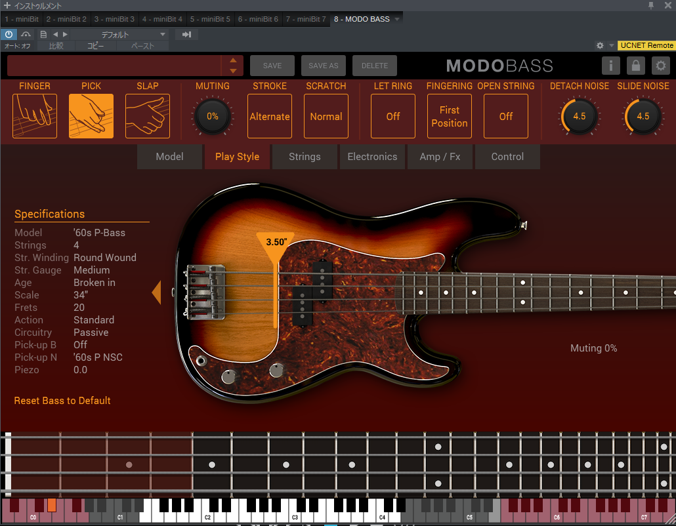Viewport: 676px width, 526px height.
Task: Click the DETACH NOISE 4.5 knob
Action: [x=580, y=116]
